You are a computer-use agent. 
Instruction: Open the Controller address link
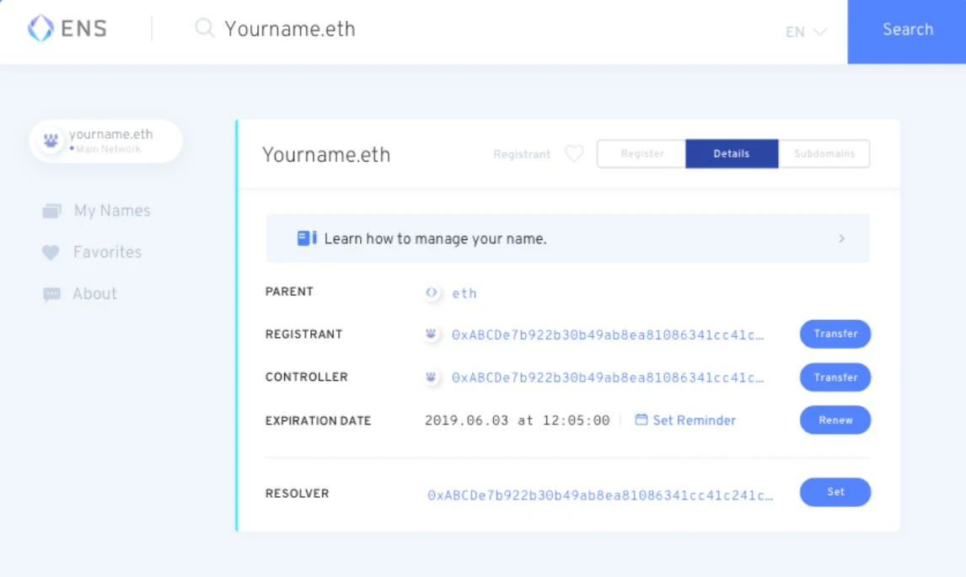coord(608,377)
